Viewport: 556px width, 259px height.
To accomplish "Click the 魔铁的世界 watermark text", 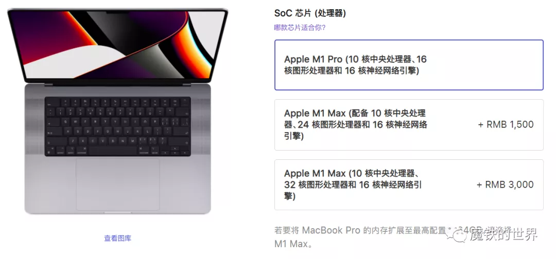I will 503,234.
